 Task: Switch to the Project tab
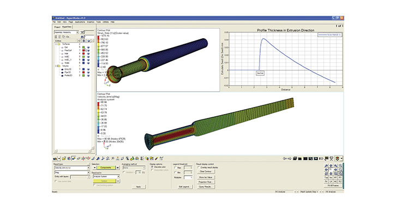click(x=57, y=27)
